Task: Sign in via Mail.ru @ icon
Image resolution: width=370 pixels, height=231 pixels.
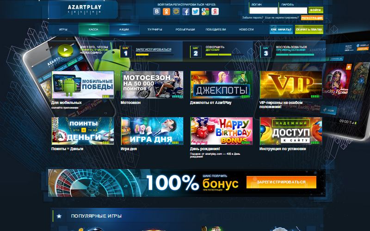Action: [176, 11]
